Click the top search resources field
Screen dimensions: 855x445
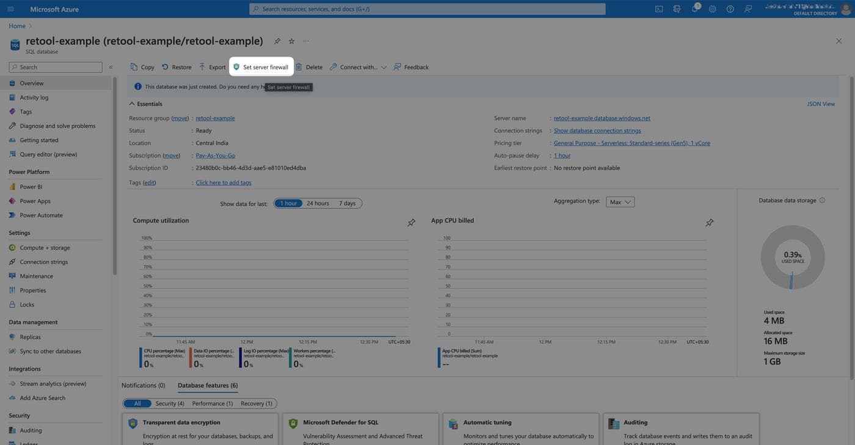click(x=428, y=9)
